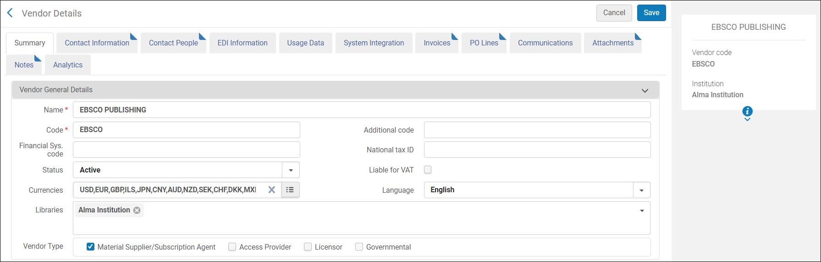The height and width of the screenshot is (262, 821).
Task: Open the Status dropdown
Action: (291, 170)
